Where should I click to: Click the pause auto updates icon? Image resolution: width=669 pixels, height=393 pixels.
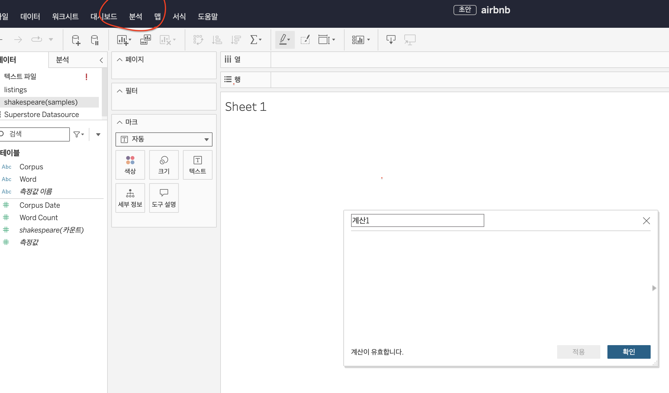tap(95, 40)
